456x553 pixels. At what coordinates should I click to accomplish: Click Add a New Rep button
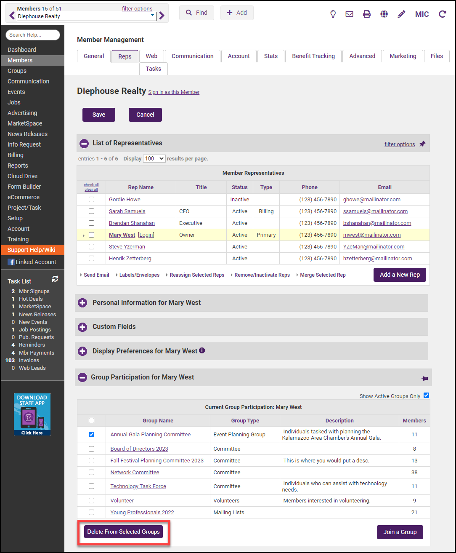400,275
